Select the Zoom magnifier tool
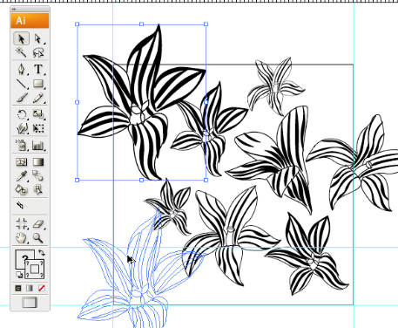The height and width of the screenshot is (328, 398). click(38, 238)
